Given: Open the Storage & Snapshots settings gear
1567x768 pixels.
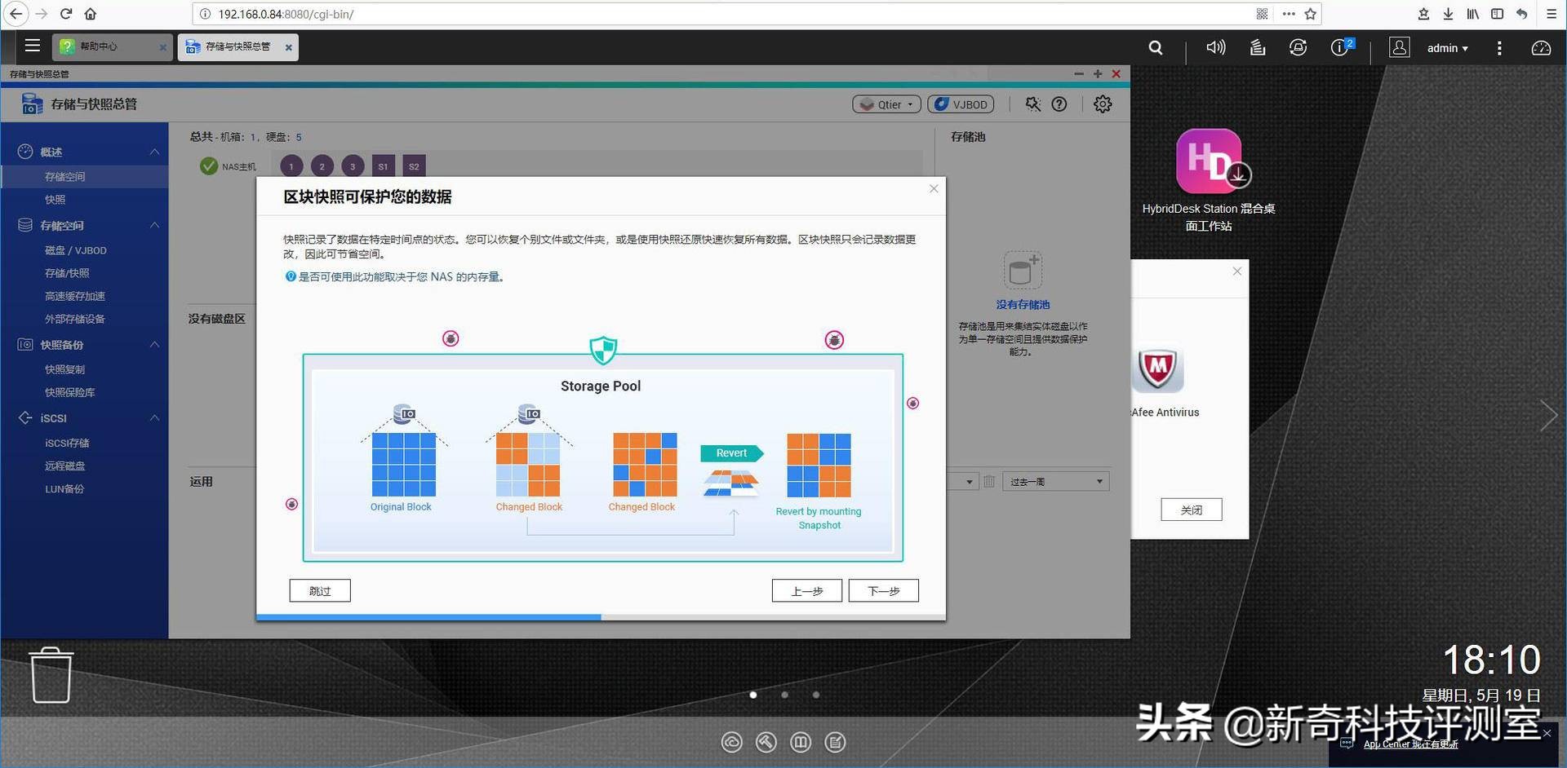Looking at the screenshot, I should 1102,104.
